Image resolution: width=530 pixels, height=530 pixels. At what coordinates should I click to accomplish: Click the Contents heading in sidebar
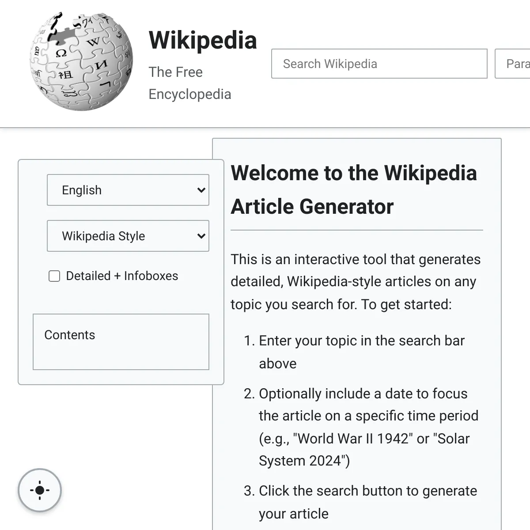pos(70,335)
